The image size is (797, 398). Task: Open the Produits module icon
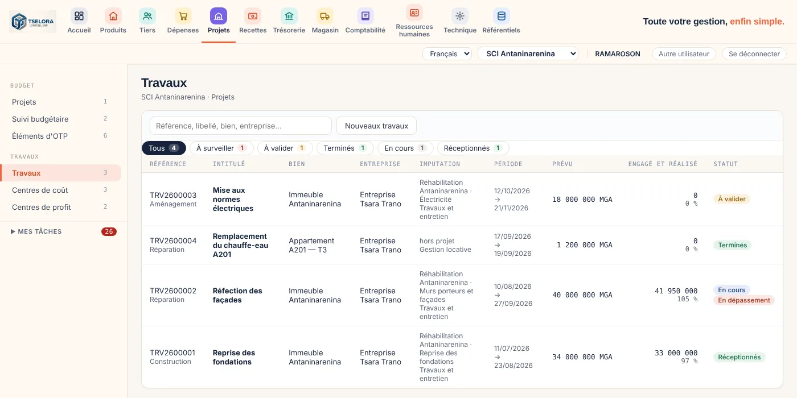pyautogui.click(x=113, y=16)
